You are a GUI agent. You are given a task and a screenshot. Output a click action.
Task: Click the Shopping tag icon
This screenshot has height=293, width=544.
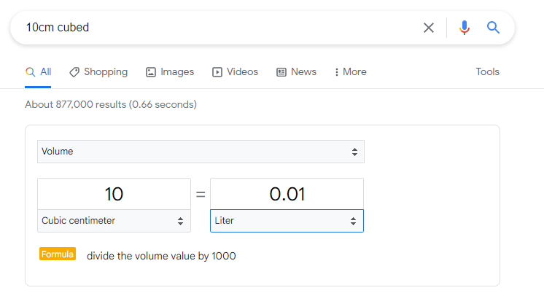coord(74,72)
